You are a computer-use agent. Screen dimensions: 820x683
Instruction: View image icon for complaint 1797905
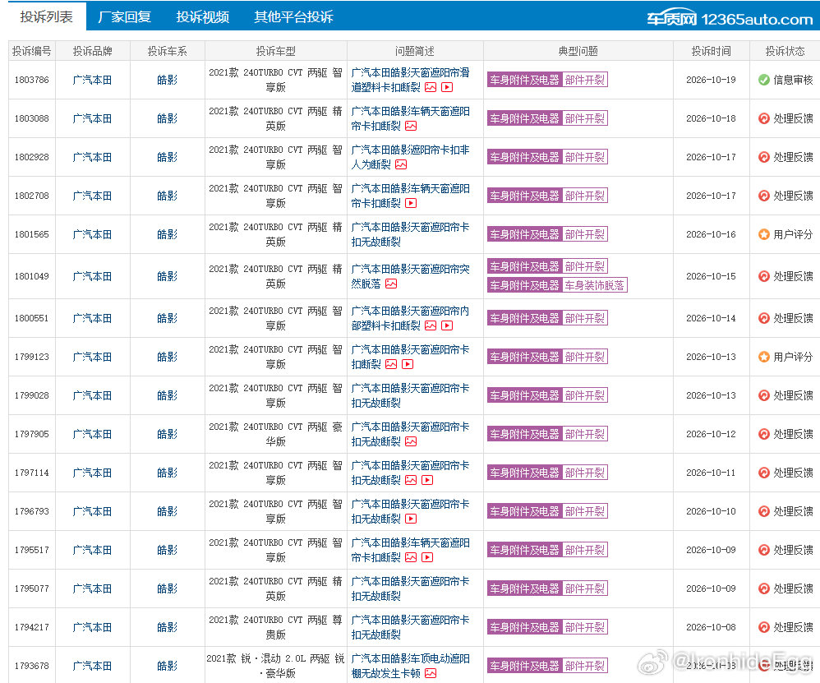point(411,442)
